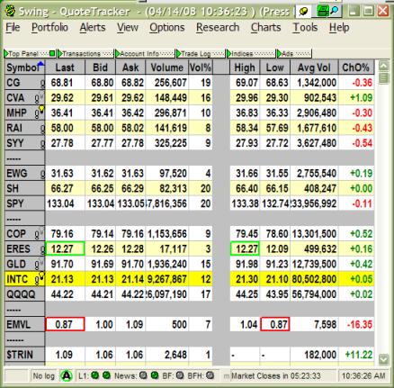
Task: Click the g icon in ERES row
Action: [x=42, y=249]
